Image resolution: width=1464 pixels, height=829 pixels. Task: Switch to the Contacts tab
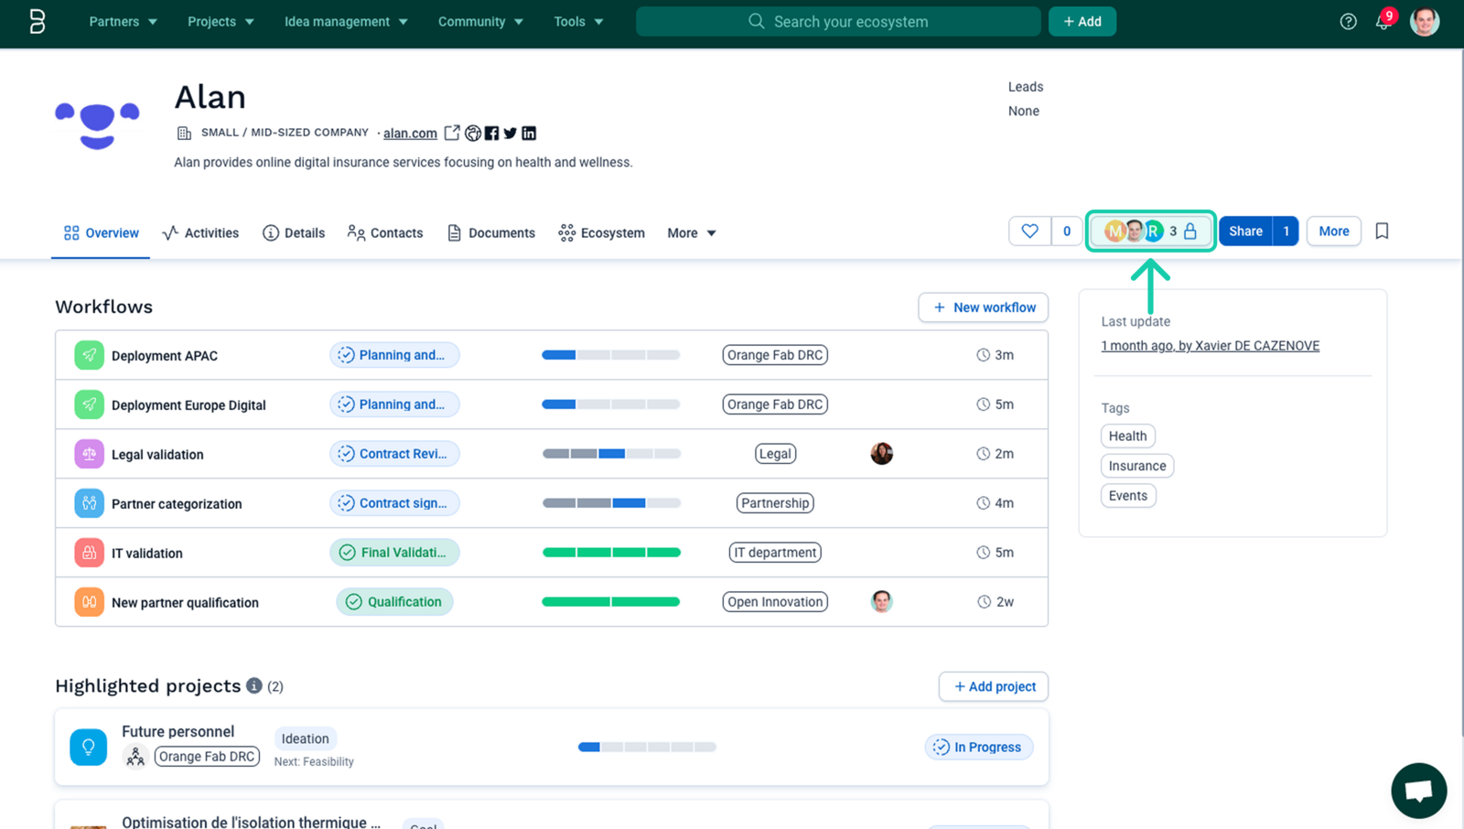click(385, 233)
